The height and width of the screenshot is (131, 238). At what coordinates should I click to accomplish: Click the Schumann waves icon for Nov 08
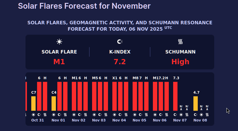click(207, 115)
